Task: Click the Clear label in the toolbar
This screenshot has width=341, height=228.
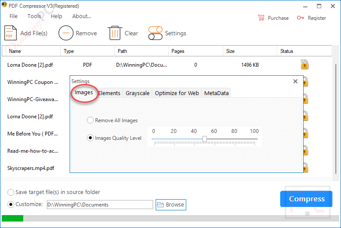Action: [x=131, y=33]
